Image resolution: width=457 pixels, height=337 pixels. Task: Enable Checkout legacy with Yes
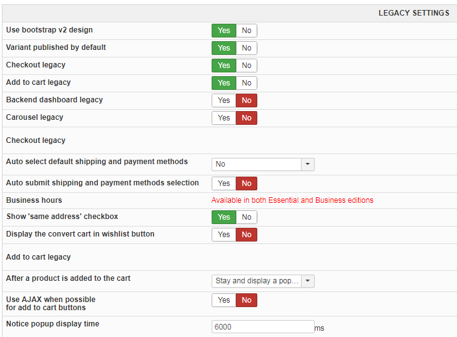(224, 66)
